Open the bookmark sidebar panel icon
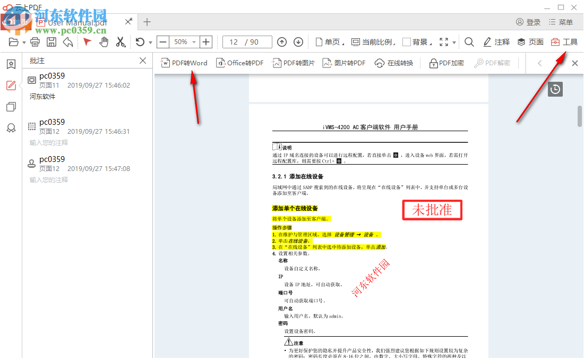 click(x=11, y=64)
